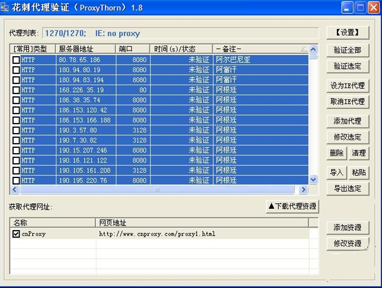Click 下载代理资源 download button

(x=293, y=206)
